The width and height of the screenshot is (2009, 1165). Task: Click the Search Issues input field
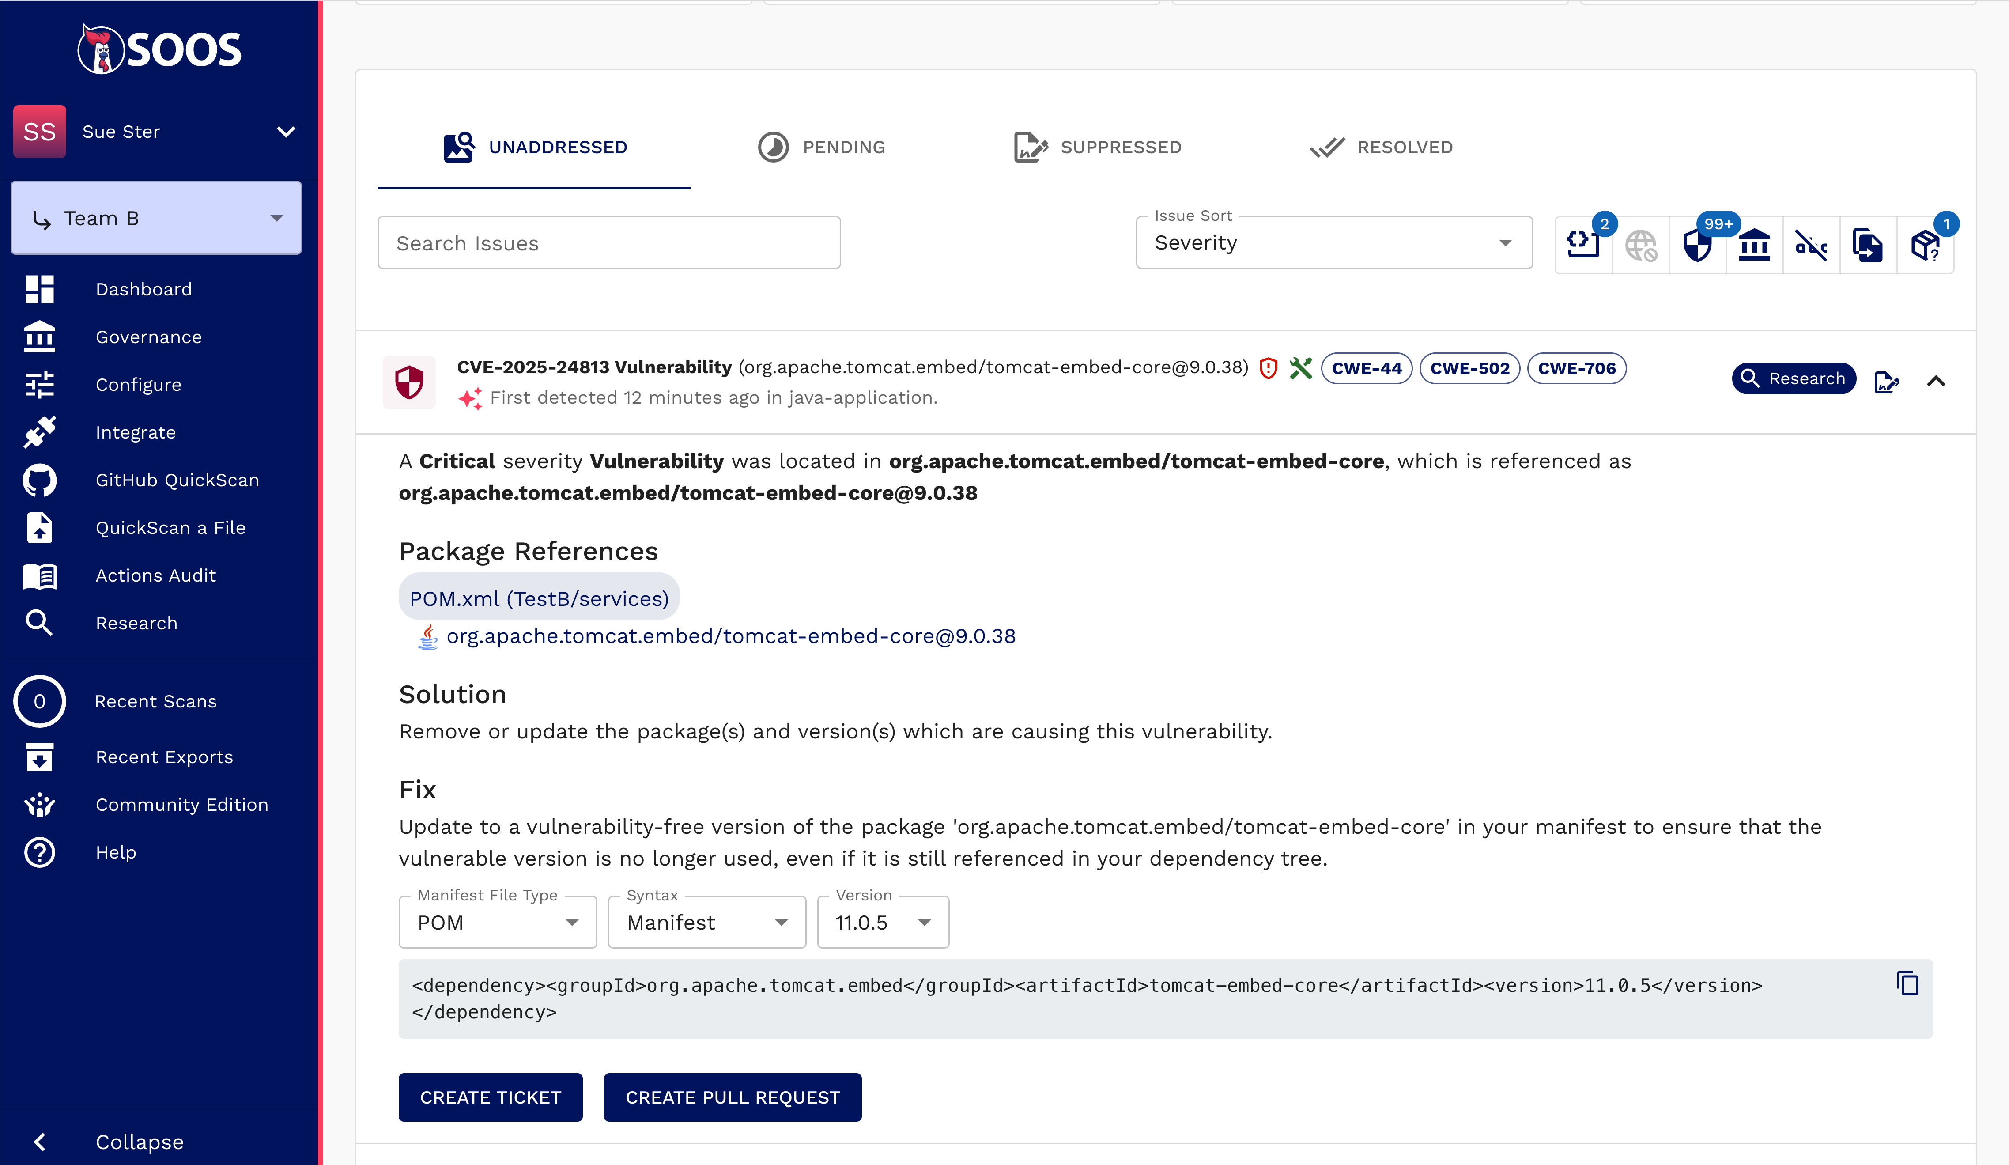(608, 243)
